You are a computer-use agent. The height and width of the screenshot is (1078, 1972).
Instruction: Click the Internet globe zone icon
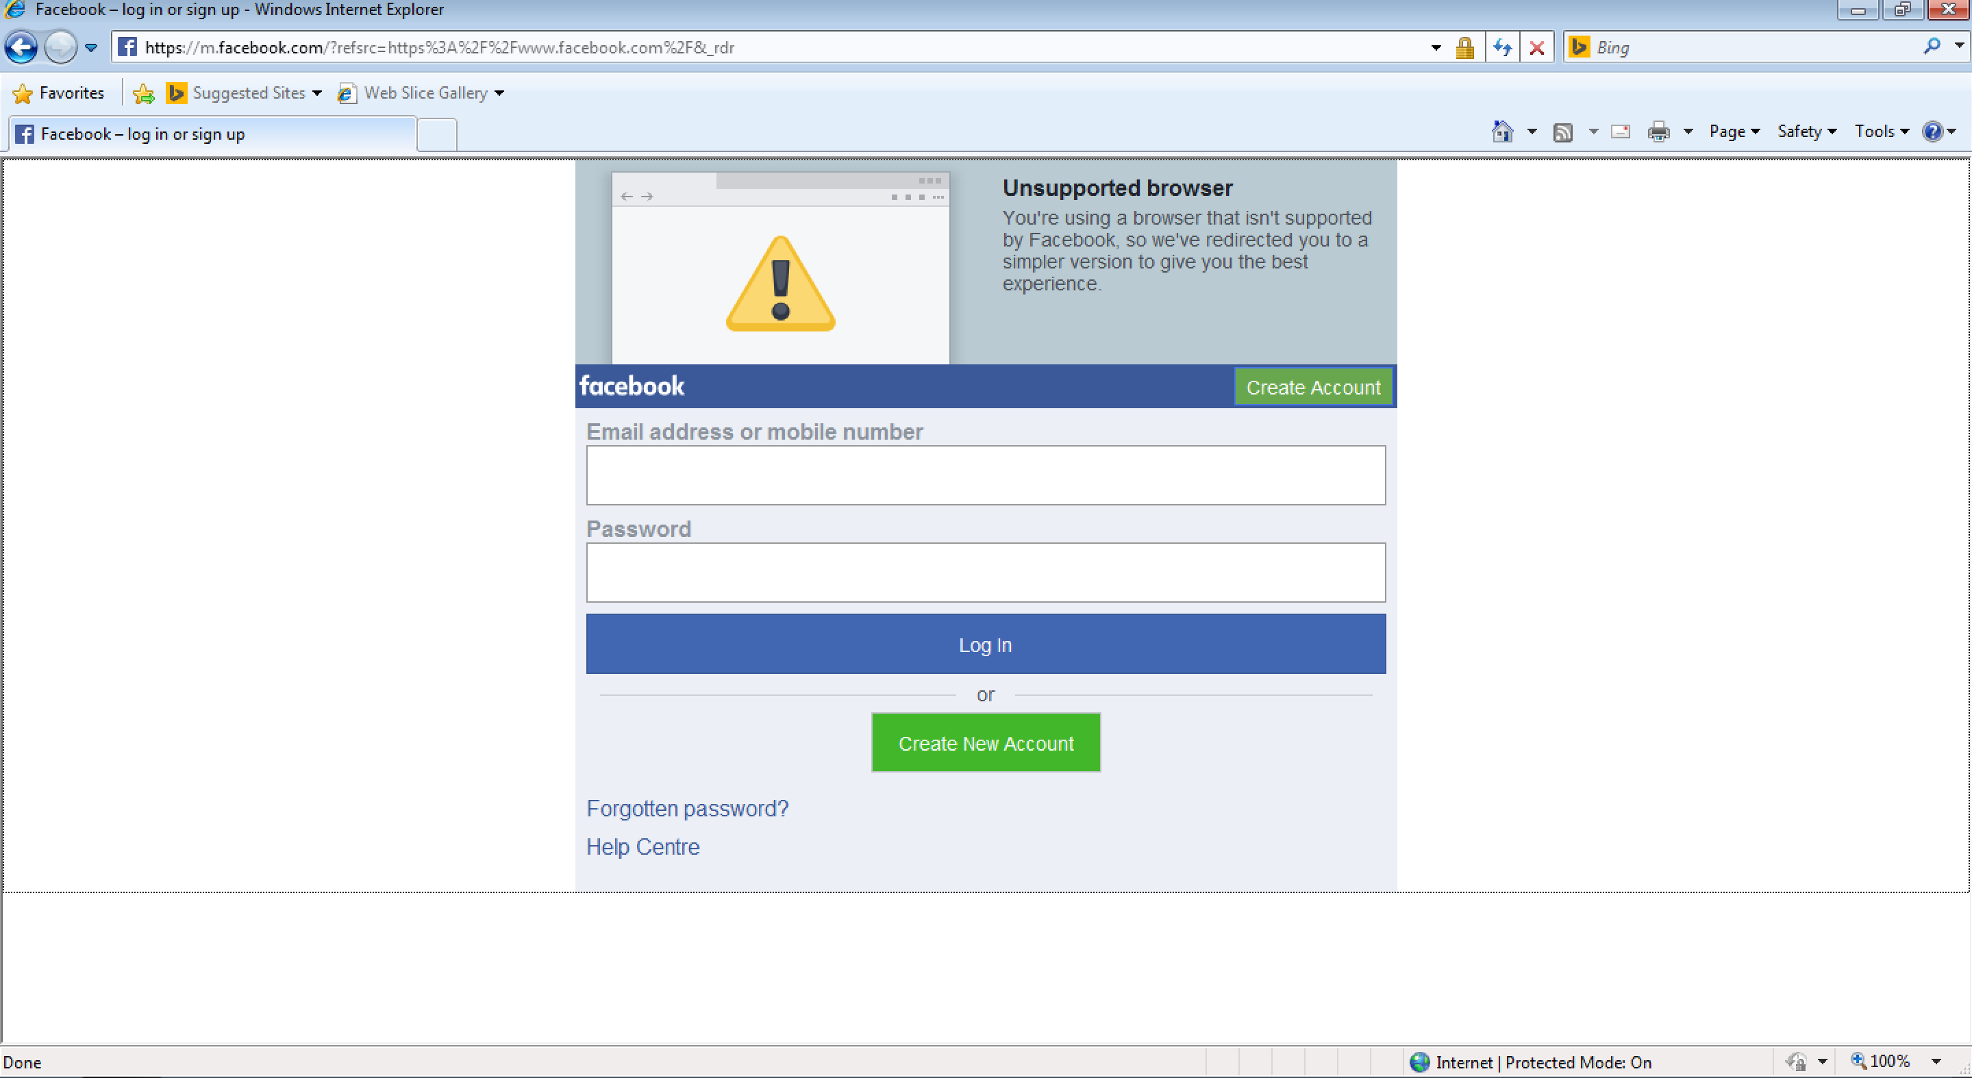pyautogui.click(x=1420, y=1062)
